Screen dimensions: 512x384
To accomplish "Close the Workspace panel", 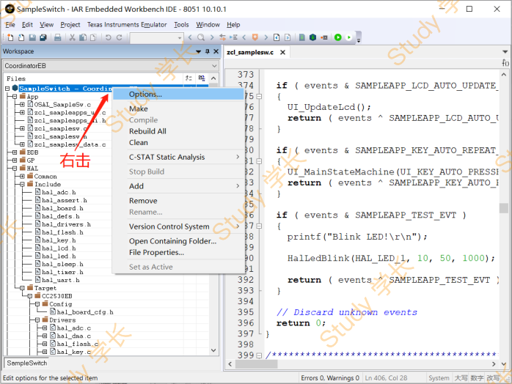I will pyautogui.click(x=216, y=51).
